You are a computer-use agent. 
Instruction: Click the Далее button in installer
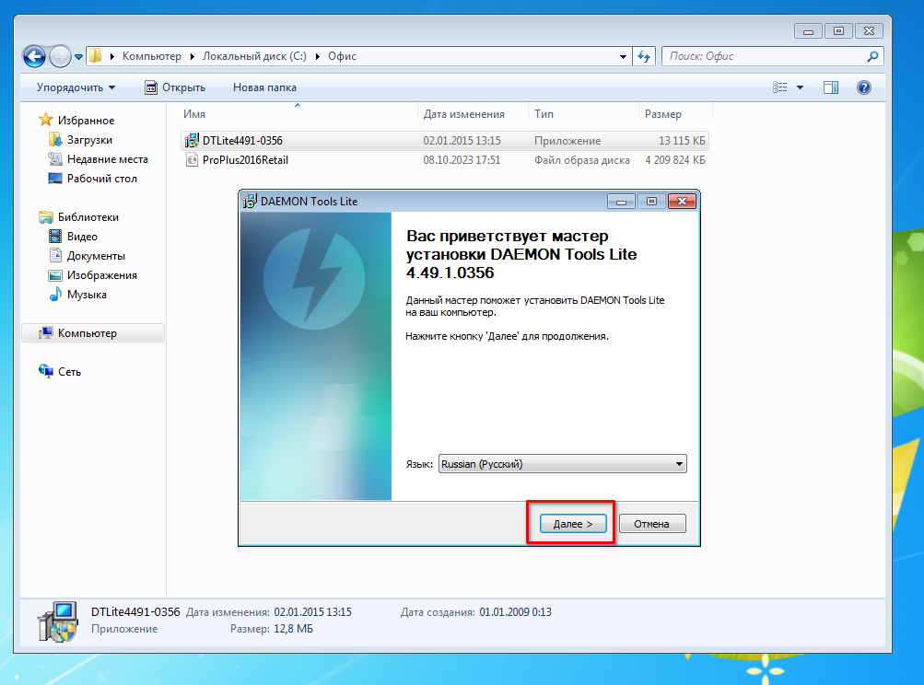click(571, 524)
